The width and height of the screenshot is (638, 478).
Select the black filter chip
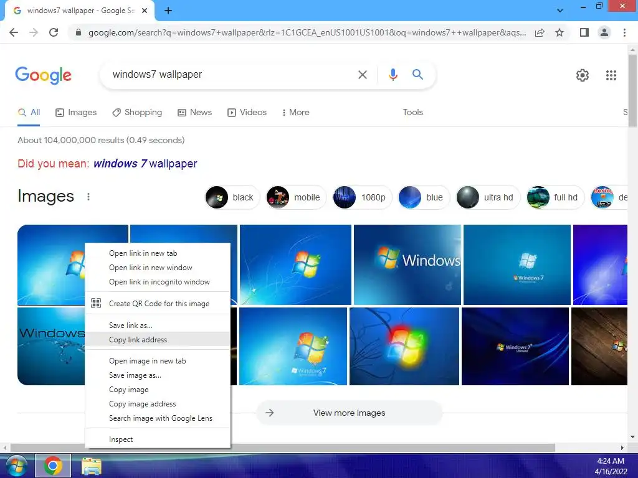click(x=232, y=197)
